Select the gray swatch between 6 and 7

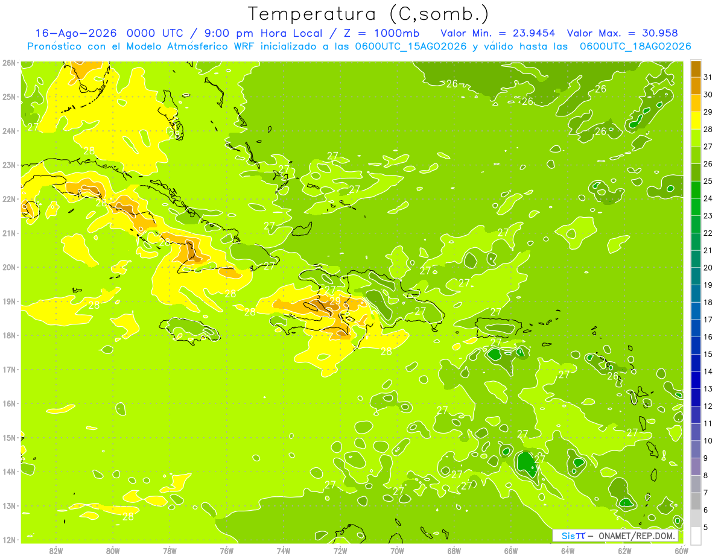[x=696, y=501]
